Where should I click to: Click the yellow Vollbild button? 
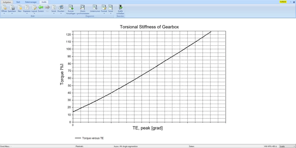click(x=283, y=2)
